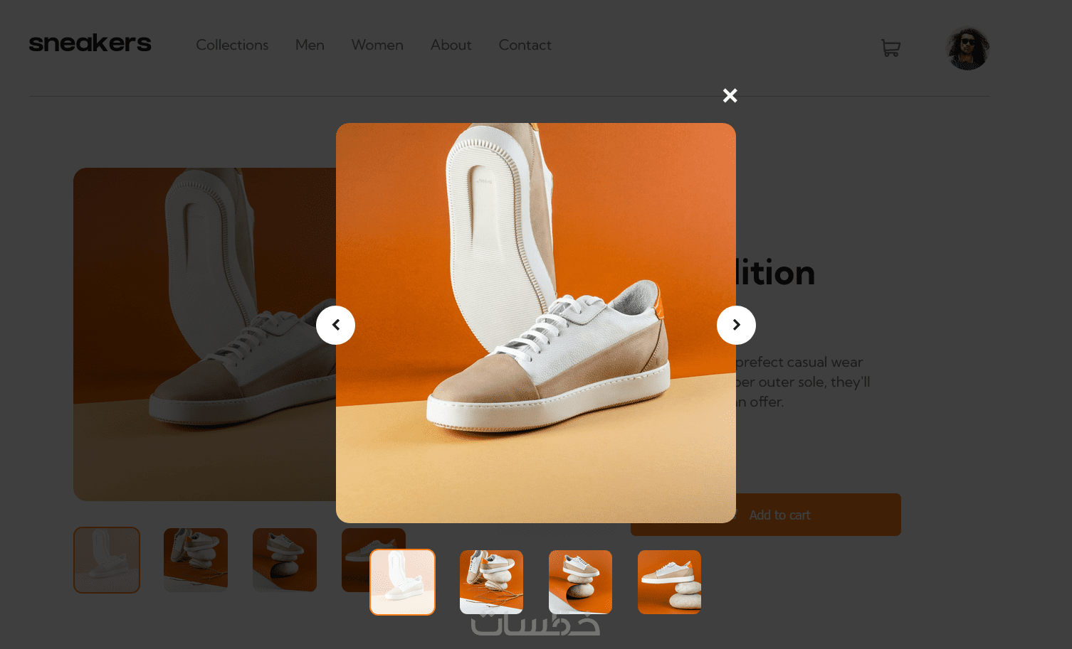Open the Women menu item
The image size is (1072, 649).
click(x=377, y=45)
